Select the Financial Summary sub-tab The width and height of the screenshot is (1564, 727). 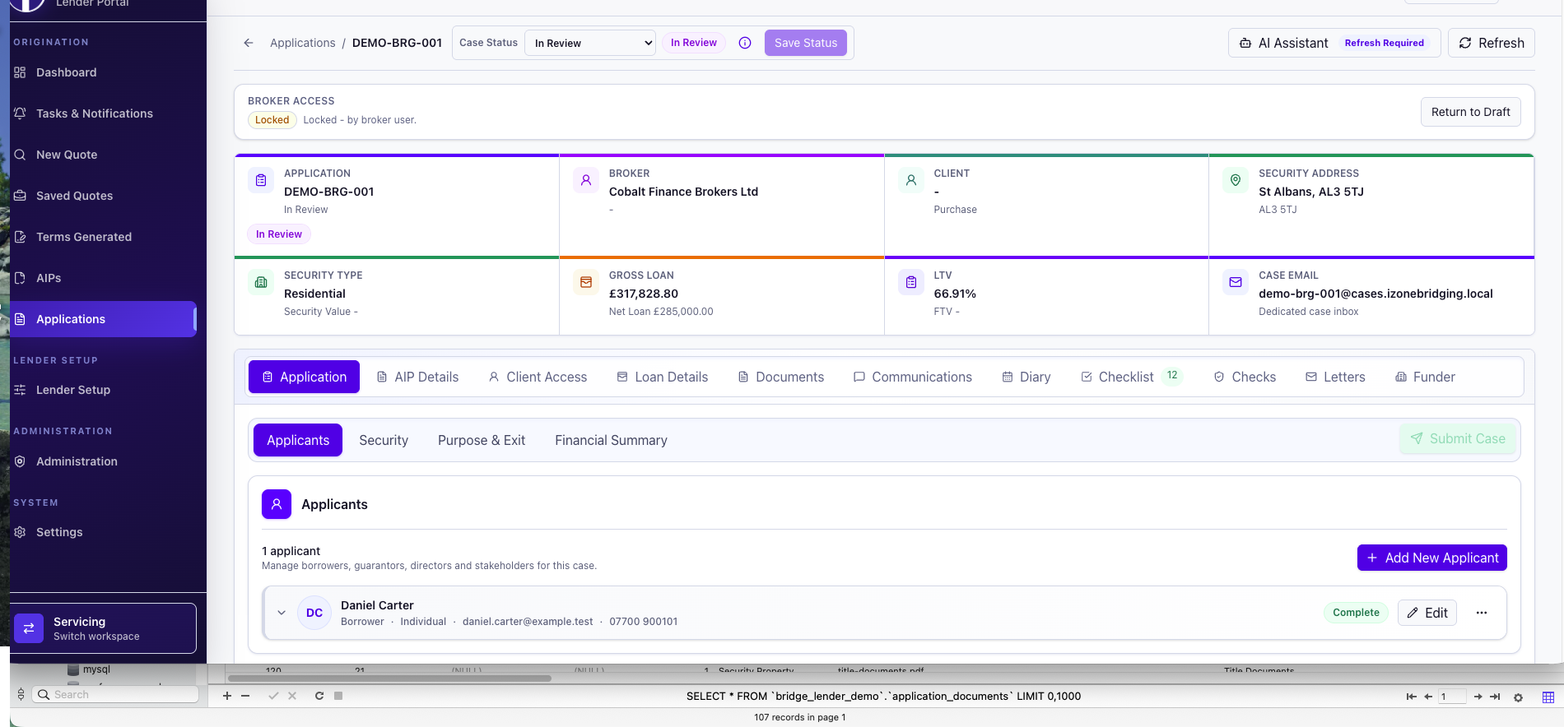point(611,441)
